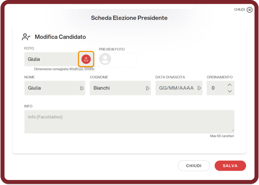This screenshot has height=185, width=259.
Task: Click the Ordinamento number field
Action: pyautogui.click(x=216, y=88)
